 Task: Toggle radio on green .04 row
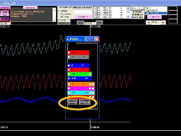[69, 74]
